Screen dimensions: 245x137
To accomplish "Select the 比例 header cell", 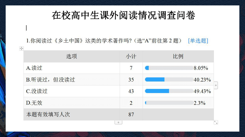I will click(x=178, y=56).
